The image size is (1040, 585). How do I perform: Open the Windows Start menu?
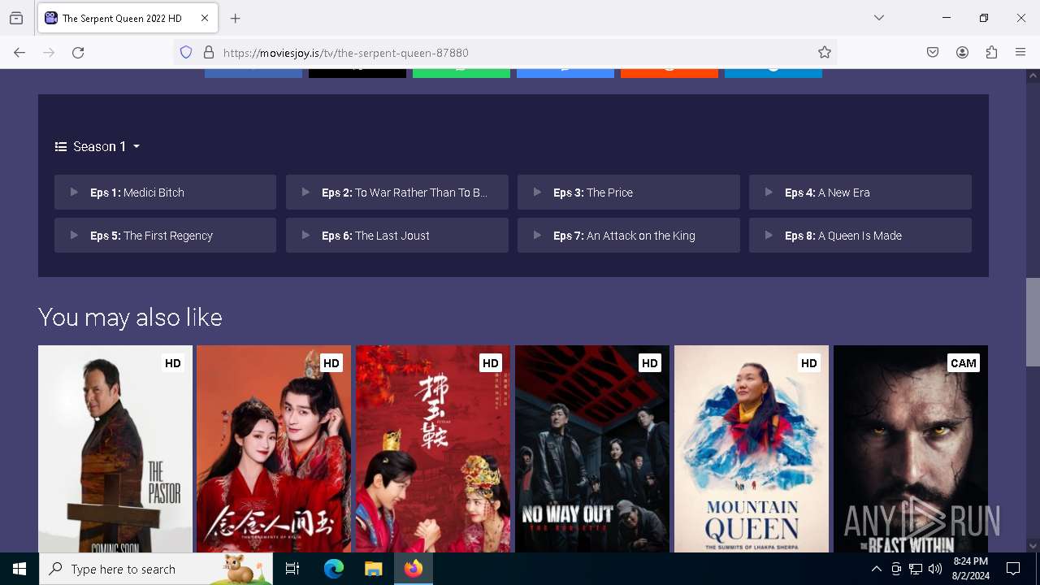19,569
